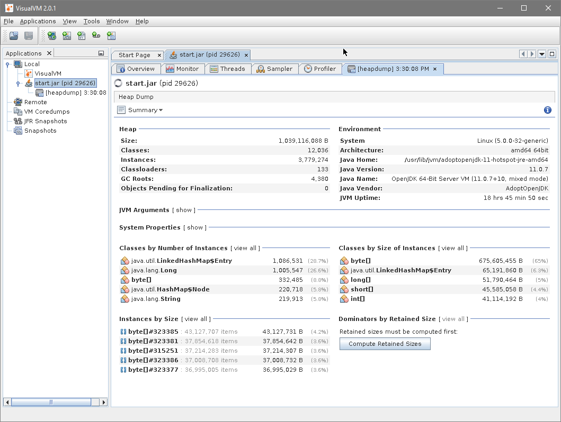Add a VM coredump using its toolbar icon
This screenshot has width=561, height=422.
tap(81, 35)
